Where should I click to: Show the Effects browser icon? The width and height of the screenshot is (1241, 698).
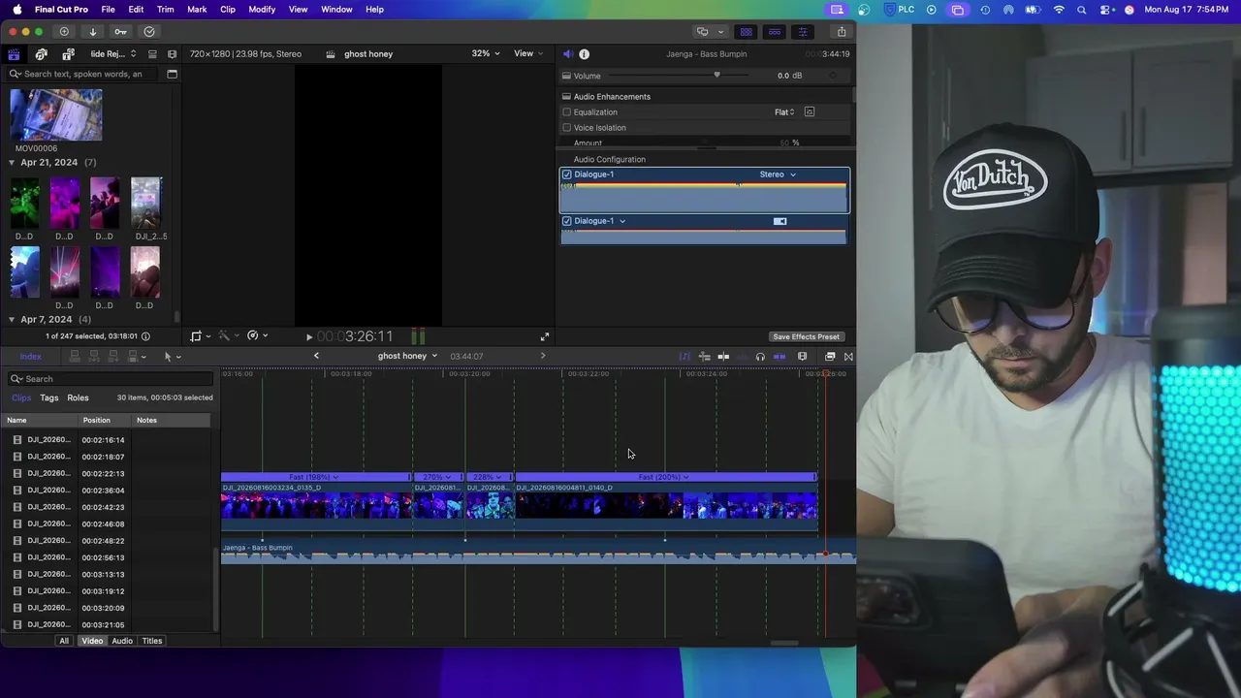point(830,357)
